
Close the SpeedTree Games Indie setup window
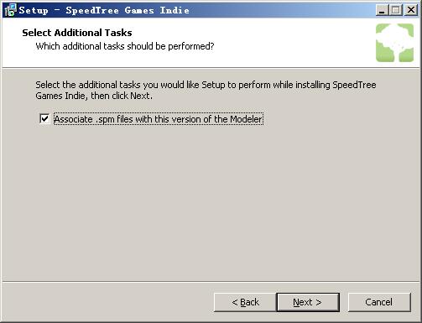click(411, 10)
